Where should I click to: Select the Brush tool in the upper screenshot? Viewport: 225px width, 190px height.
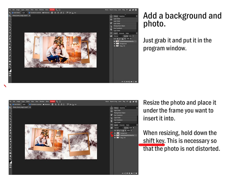10,36
